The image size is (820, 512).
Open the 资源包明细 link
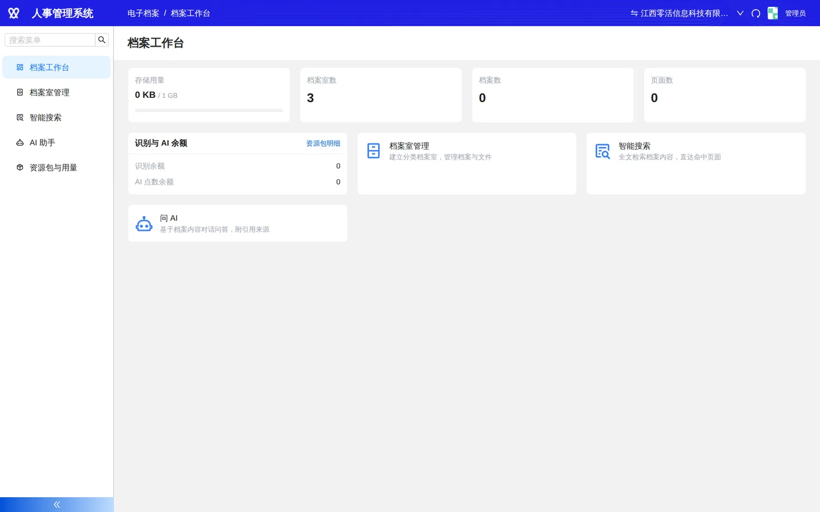(x=323, y=143)
